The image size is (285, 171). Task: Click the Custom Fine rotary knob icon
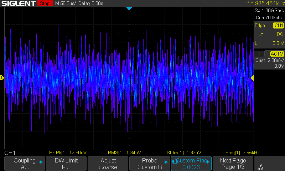tap(175, 161)
